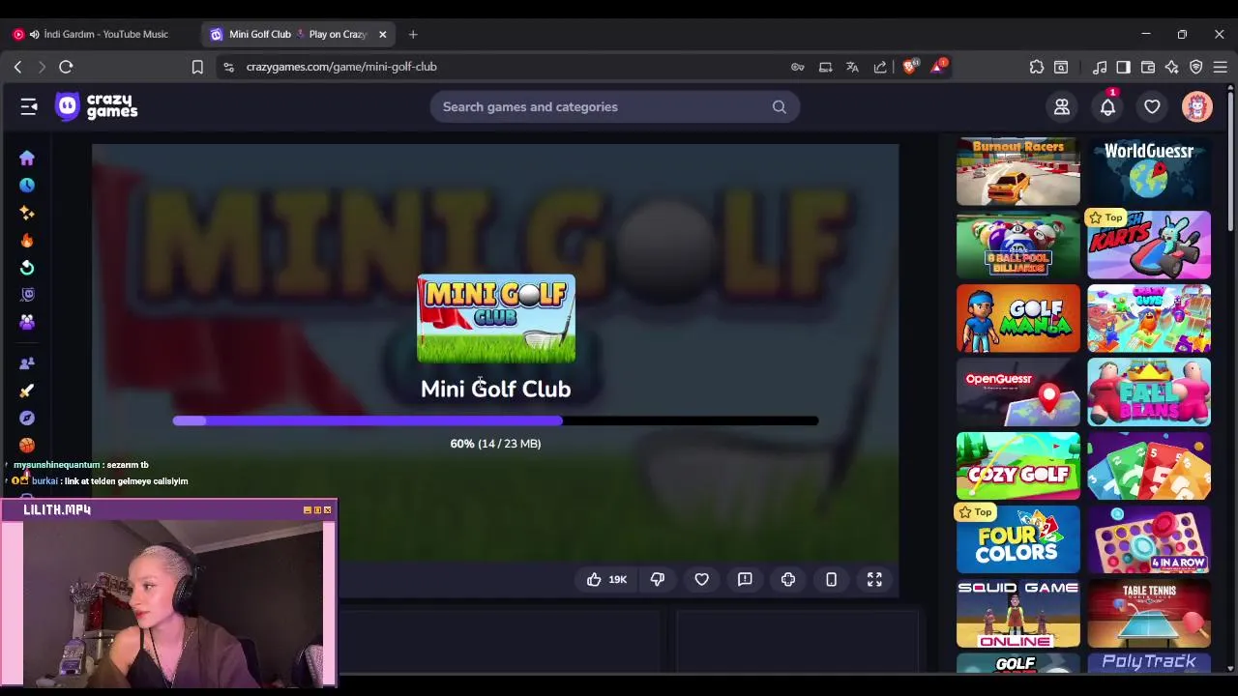Open the sidebar panel toggle in browser toolbar
Screen dimensions: 1238x696
[x=1124, y=67]
